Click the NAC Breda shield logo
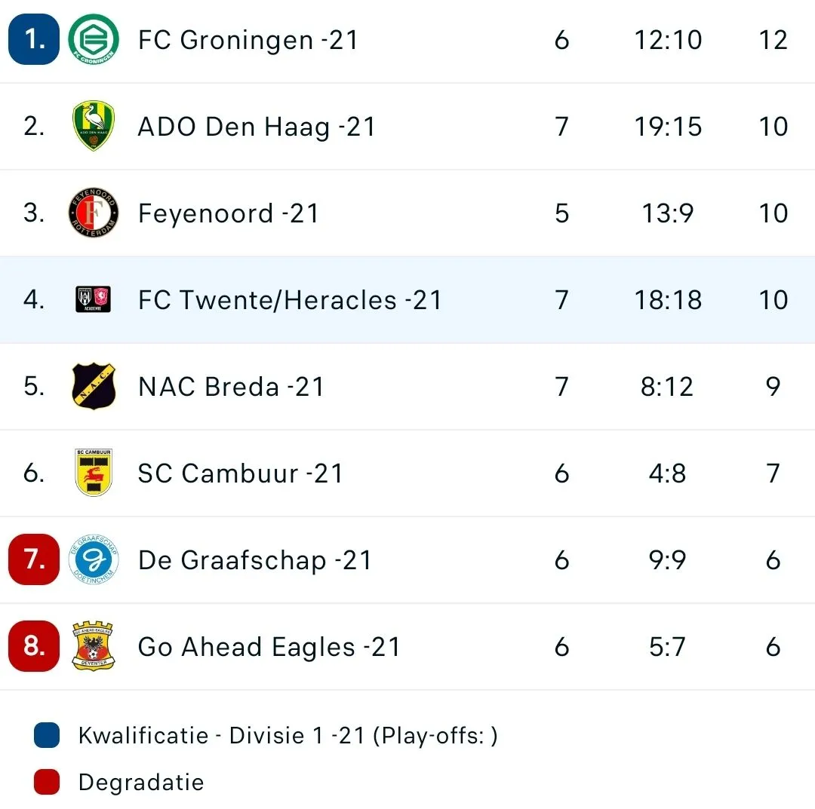The width and height of the screenshot is (815, 809). click(x=94, y=386)
